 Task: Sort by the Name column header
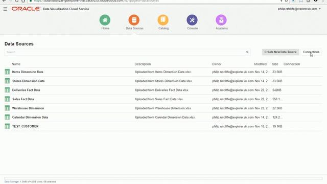point(16,64)
